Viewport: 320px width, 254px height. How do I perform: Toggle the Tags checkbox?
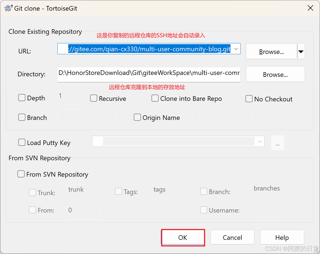pyautogui.click(x=118, y=192)
